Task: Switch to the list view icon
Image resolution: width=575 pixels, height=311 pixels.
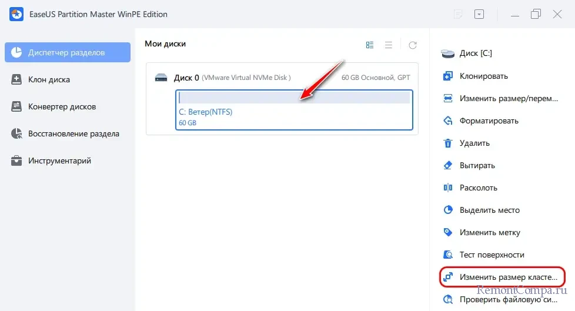Action: [x=389, y=45]
